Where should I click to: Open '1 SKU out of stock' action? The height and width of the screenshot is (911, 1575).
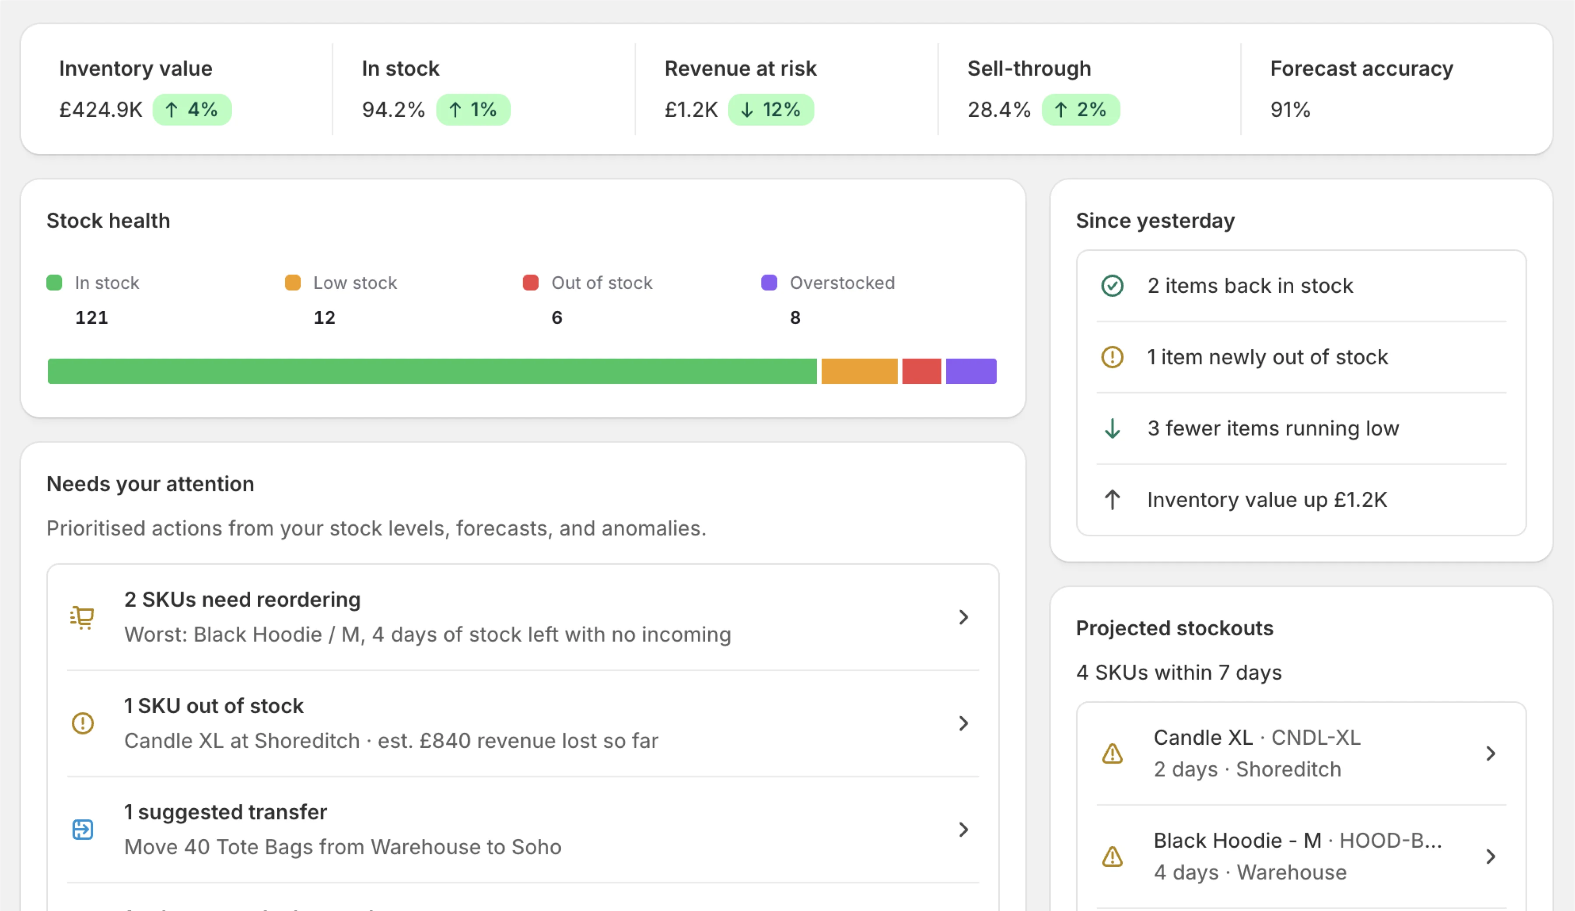click(x=522, y=723)
